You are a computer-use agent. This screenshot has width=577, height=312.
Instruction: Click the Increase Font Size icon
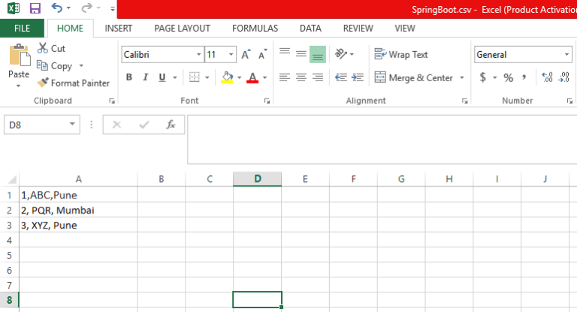tap(246, 54)
